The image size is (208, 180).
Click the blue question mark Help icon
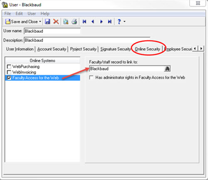119,22
